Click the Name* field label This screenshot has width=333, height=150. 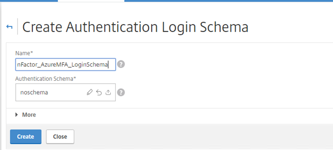(x=24, y=53)
